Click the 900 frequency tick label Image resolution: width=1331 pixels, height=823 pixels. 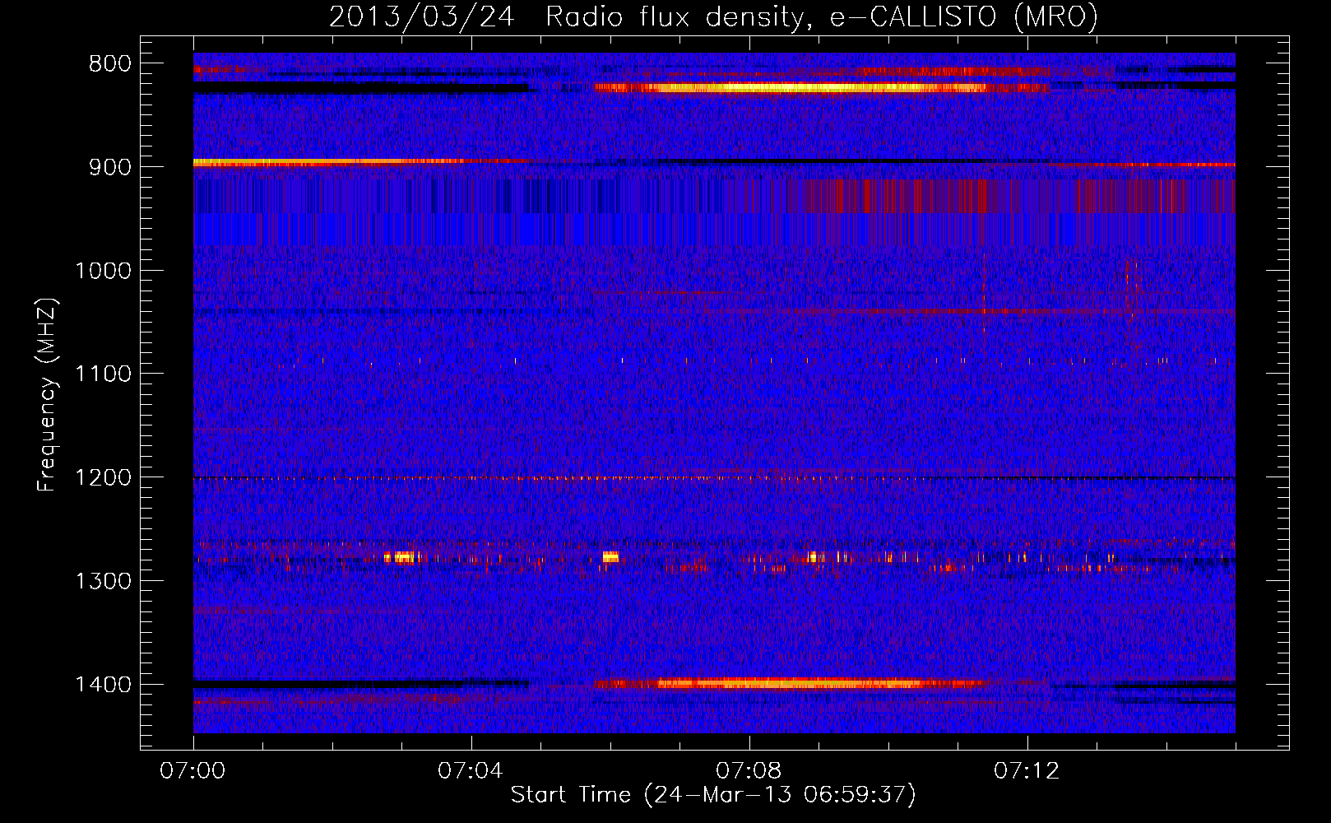[110, 167]
